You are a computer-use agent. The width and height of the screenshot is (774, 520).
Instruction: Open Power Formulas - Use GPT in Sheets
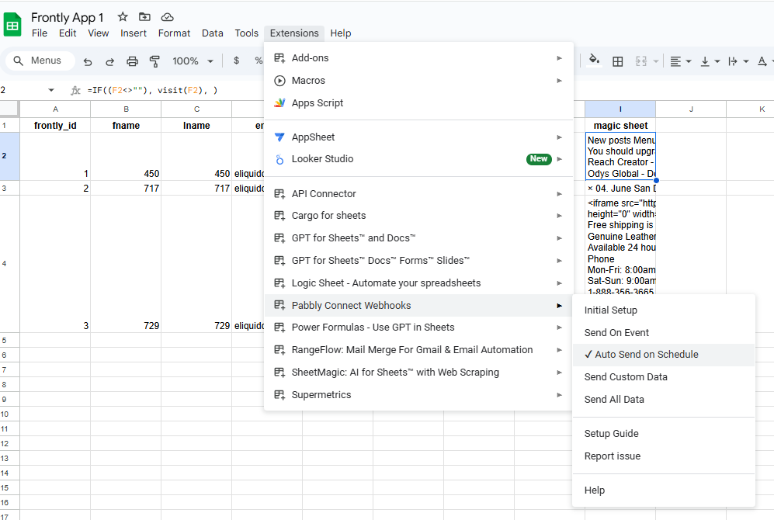(x=418, y=328)
